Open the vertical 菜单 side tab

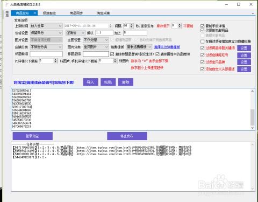[7, 13]
